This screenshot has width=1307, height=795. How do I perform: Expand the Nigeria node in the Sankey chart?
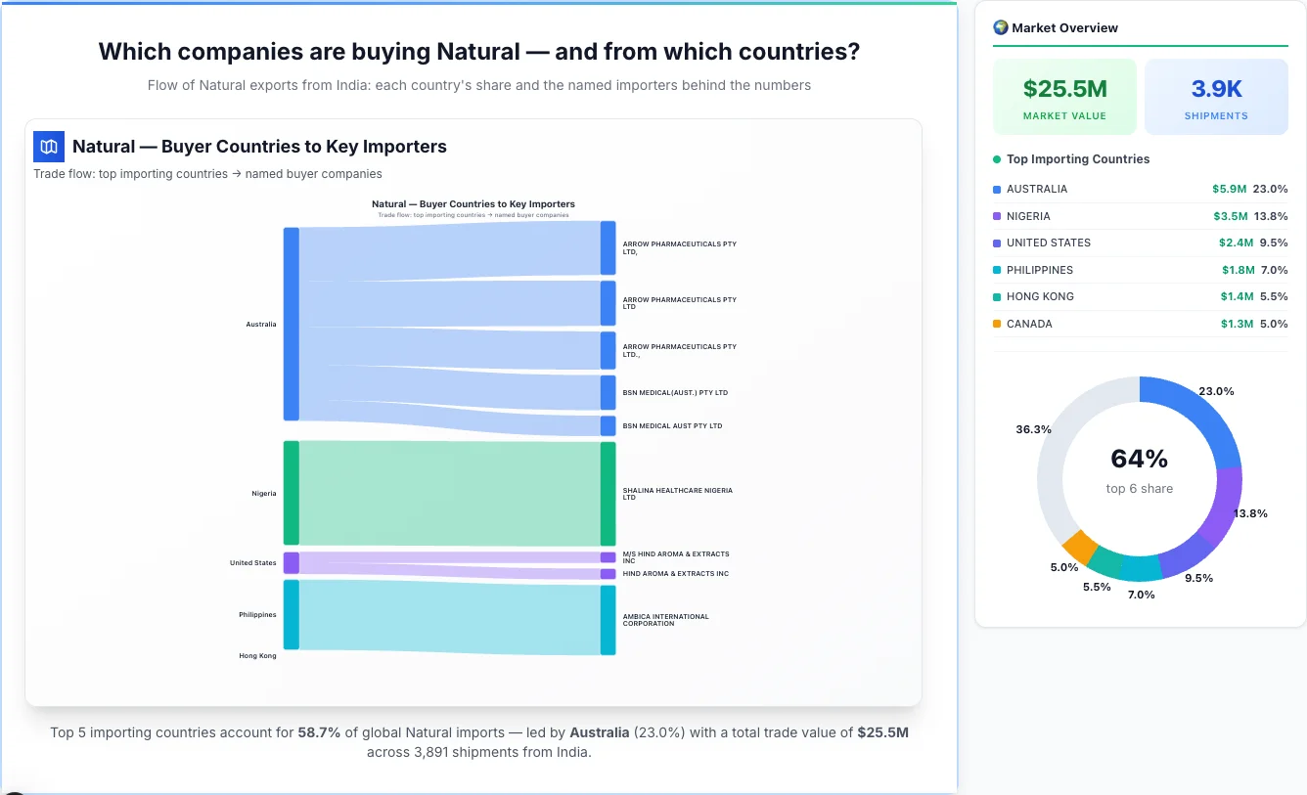point(290,493)
